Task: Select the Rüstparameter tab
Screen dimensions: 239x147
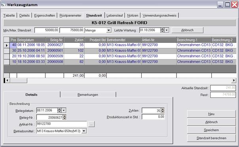Action: click(x=70, y=15)
